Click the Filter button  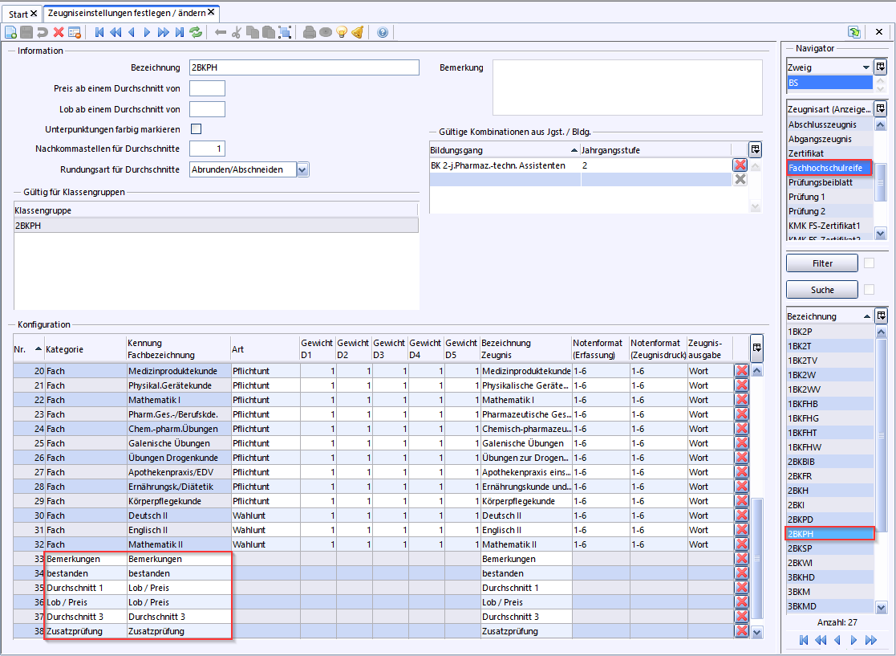(822, 263)
